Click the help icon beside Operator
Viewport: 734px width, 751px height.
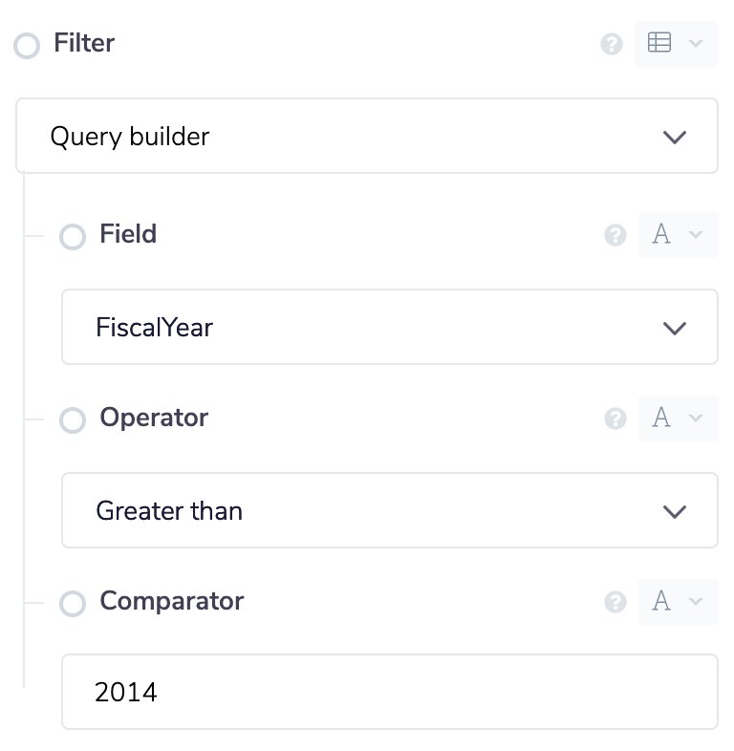point(615,418)
